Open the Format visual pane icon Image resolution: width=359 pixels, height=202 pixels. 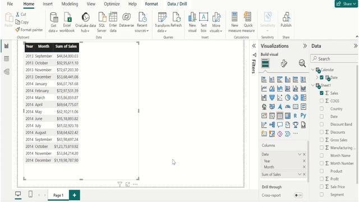pyautogui.click(x=284, y=63)
